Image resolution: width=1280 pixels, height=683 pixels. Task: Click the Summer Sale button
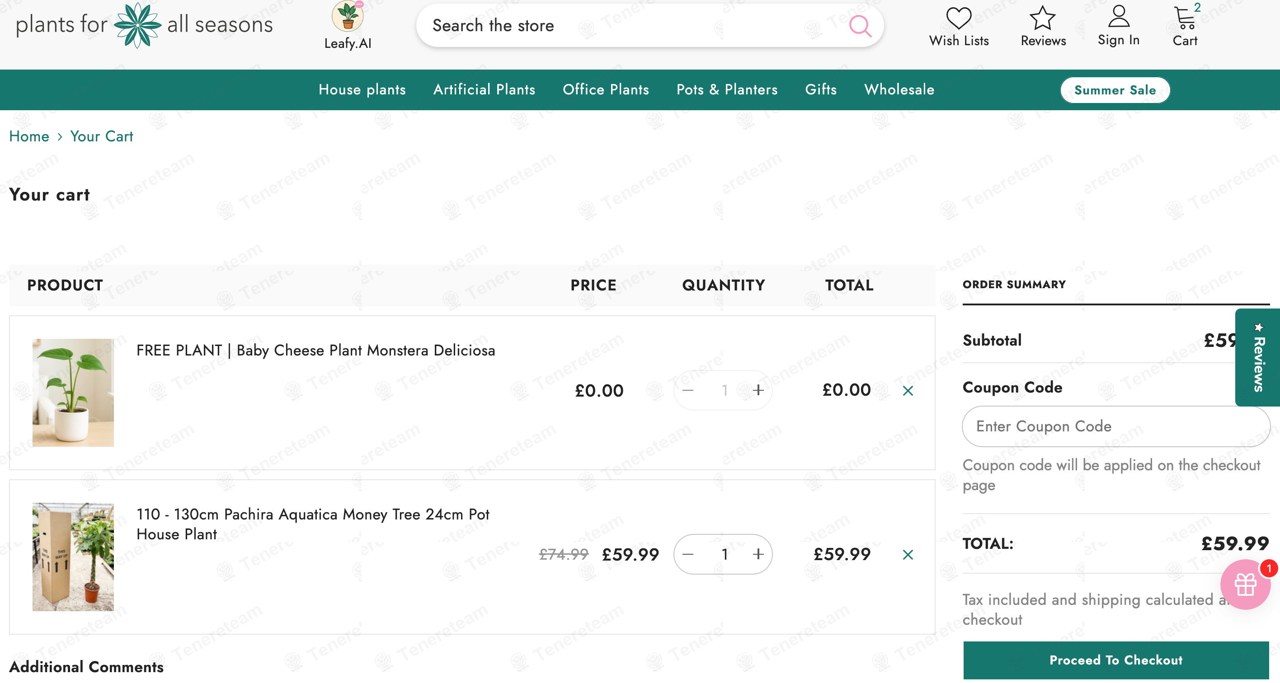coord(1115,90)
